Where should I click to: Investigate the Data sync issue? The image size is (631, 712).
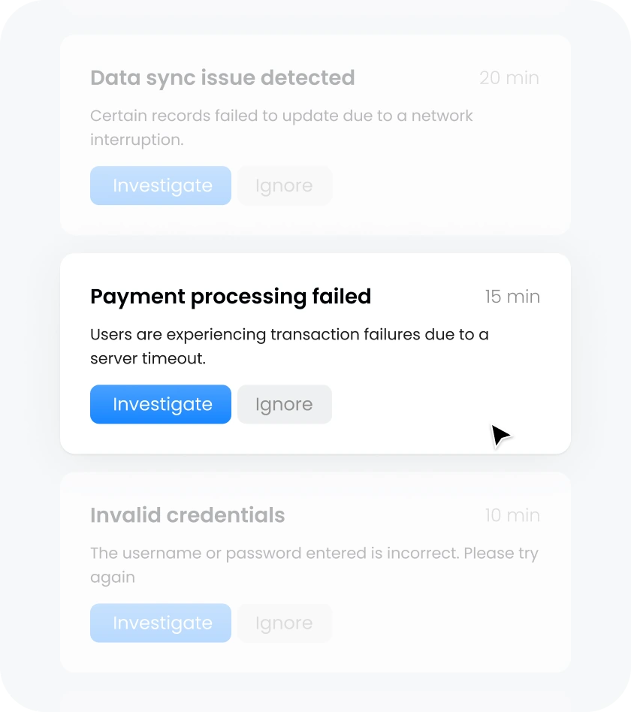[x=161, y=186]
